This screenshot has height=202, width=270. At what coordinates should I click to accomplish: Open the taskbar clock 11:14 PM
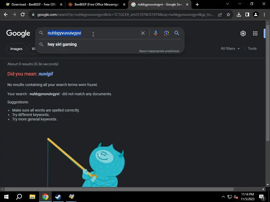pyautogui.click(x=247, y=197)
